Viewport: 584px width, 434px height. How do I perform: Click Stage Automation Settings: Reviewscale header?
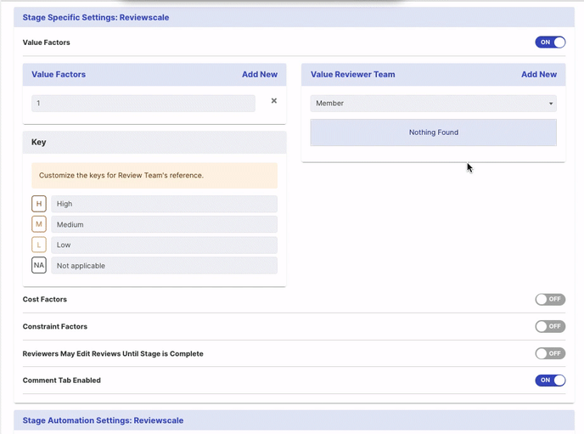click(103, 420)
